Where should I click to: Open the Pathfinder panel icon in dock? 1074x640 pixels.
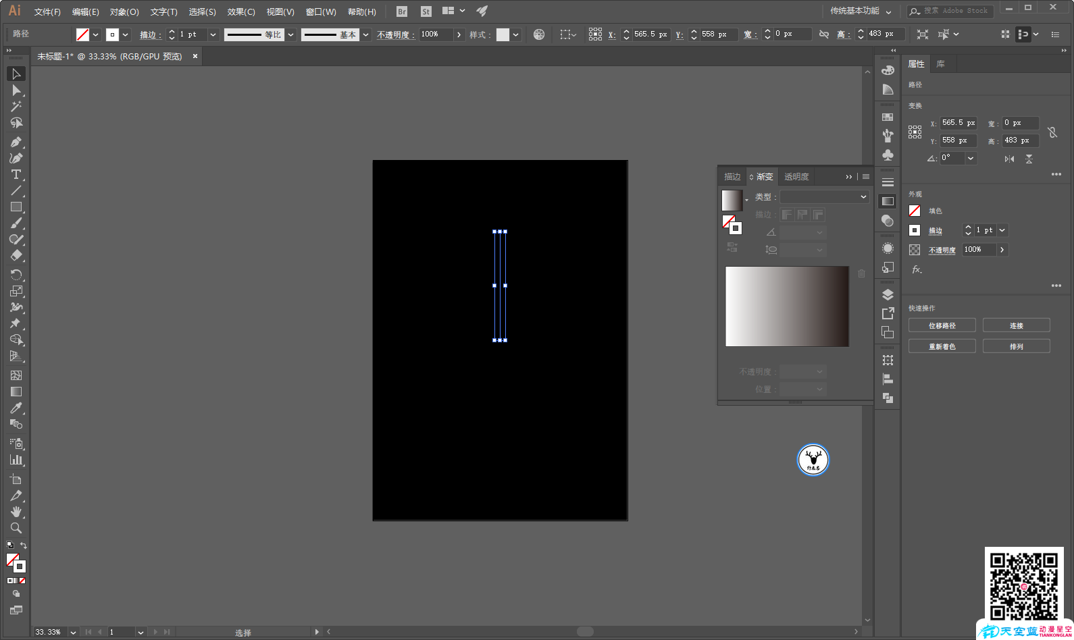(x=888, y=398)
